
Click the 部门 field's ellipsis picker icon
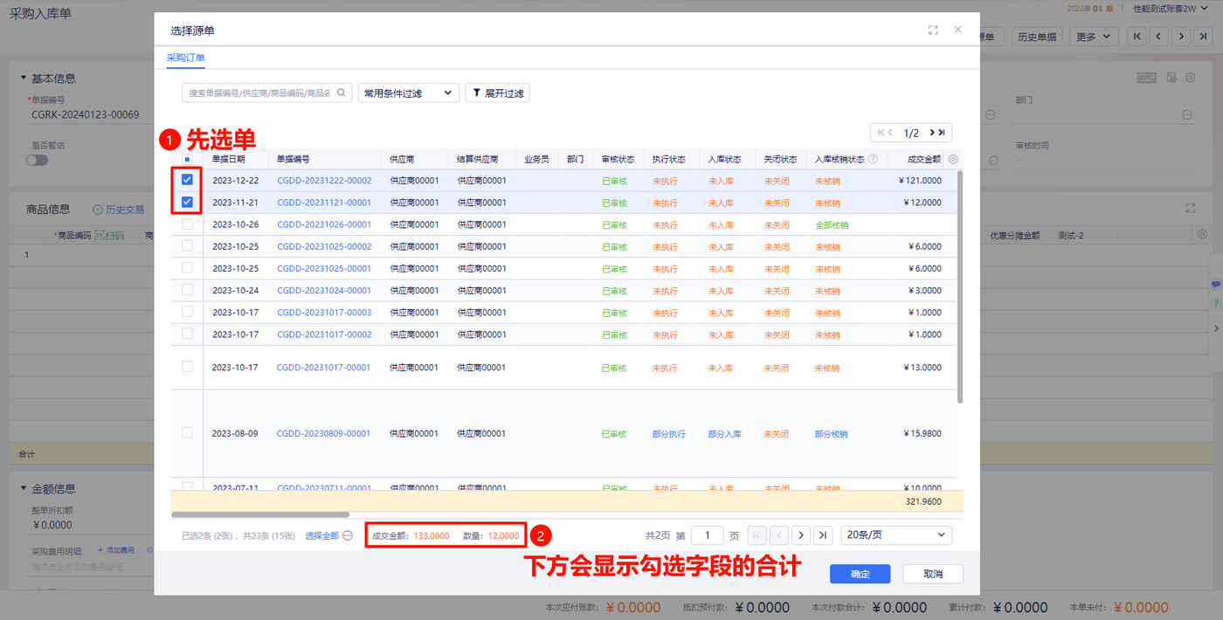pos(1187,114)
